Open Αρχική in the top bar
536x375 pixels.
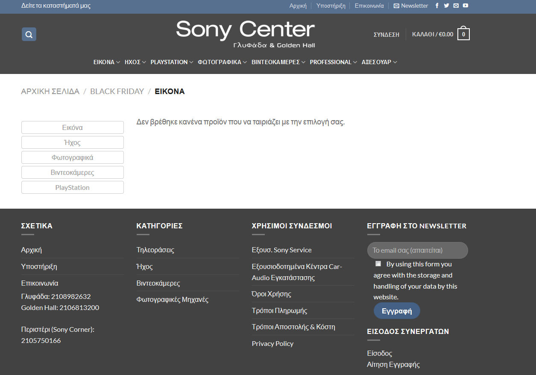[298, 6]
